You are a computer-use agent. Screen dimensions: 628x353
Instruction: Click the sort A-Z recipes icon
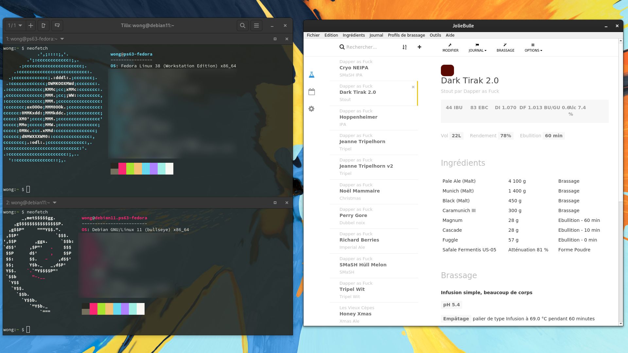pyautogui.click(x=405, y=47)
